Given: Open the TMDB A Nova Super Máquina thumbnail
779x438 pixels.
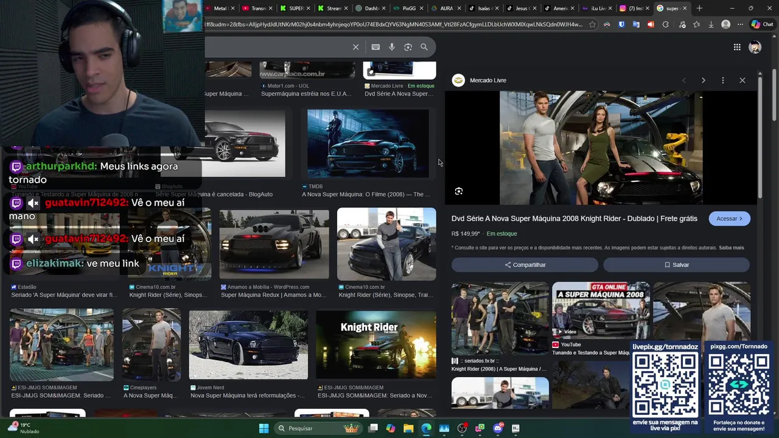Looking at the screenshot, I should click(368, 144).
